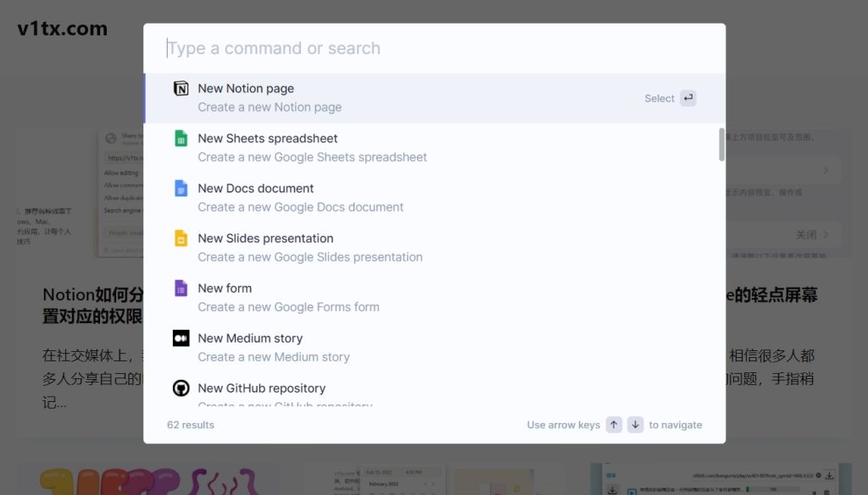
Task: Click 'Create a new Google Docs document' text
Action: [301, 207]
